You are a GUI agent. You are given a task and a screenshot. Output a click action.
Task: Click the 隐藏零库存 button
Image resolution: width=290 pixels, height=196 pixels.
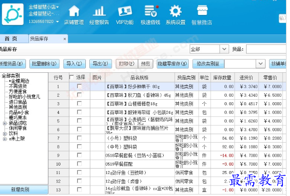[x=173, y=64]
